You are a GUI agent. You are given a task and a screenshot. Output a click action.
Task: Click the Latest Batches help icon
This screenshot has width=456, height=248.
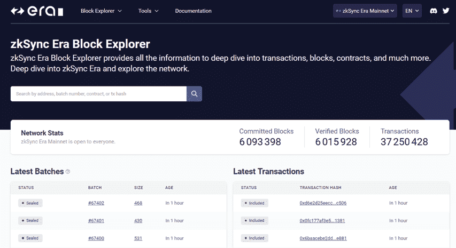[x=68, y=171]
